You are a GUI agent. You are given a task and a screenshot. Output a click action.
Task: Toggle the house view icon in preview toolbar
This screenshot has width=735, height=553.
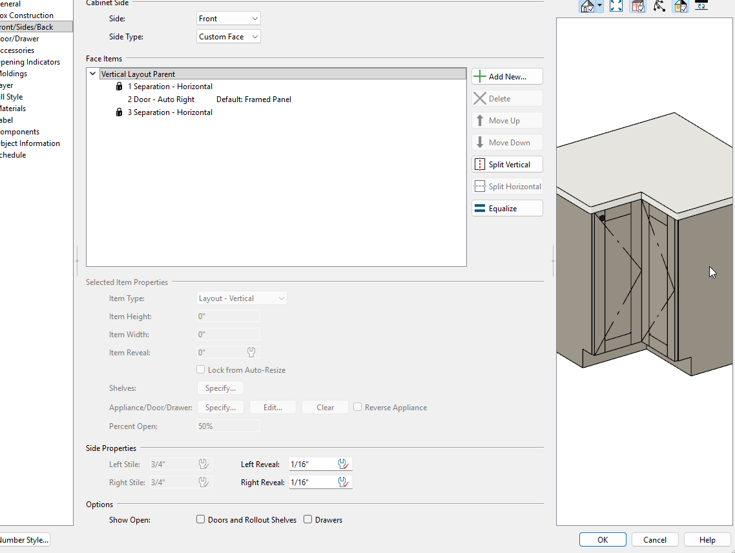point(588,6)
